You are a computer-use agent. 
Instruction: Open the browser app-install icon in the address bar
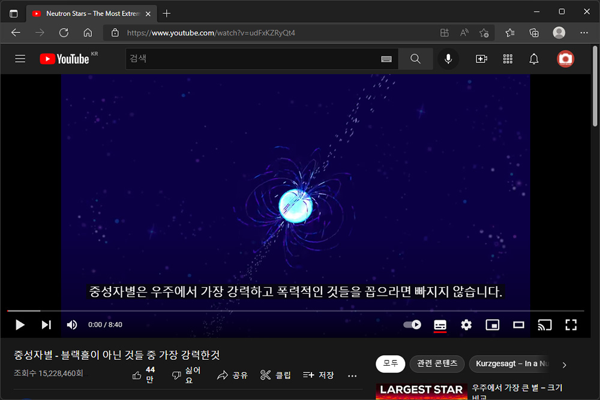pos(444,33)
